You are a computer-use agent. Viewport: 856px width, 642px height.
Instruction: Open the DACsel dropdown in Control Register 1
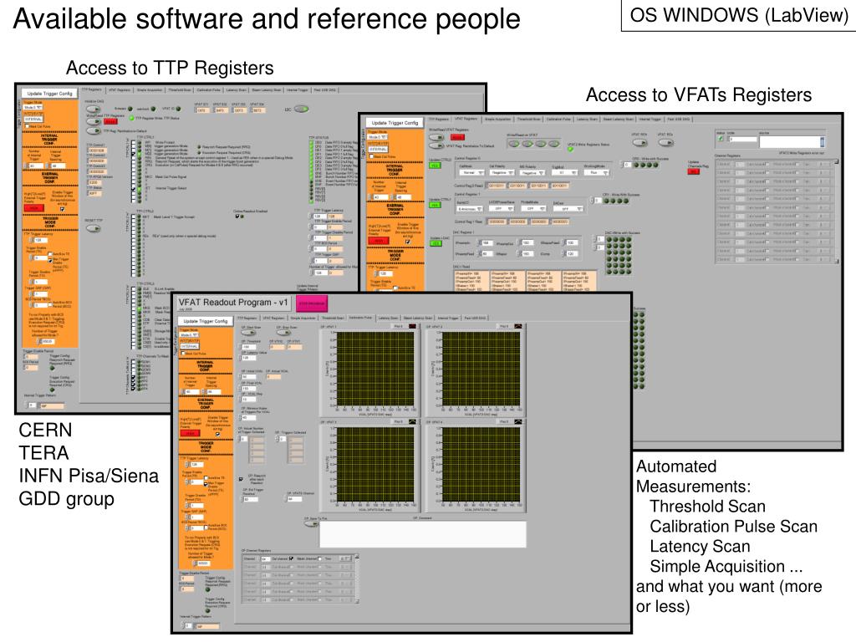pos(568,208)
